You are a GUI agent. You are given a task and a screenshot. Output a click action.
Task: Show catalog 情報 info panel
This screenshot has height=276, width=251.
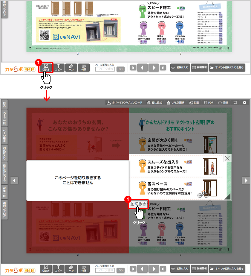coord(223,103)
